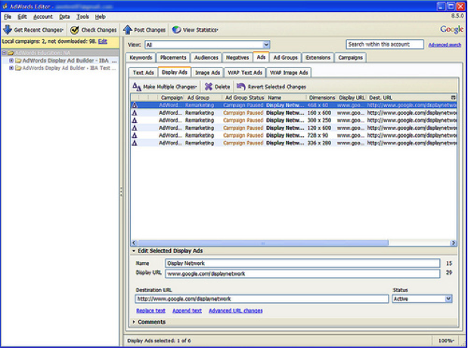This screenshot has width=468, height=348.
Task: Click the horizontal scrollbar thumb under the table
Action: [262, 243]
